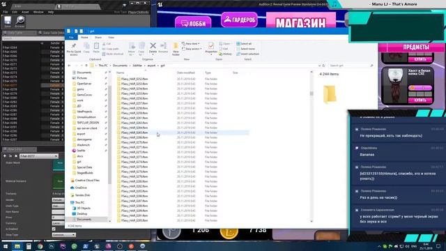Open recent locations dropdown next to forward arrow
The width and height of the screenshot is (446, 251).
click(82, 66)
